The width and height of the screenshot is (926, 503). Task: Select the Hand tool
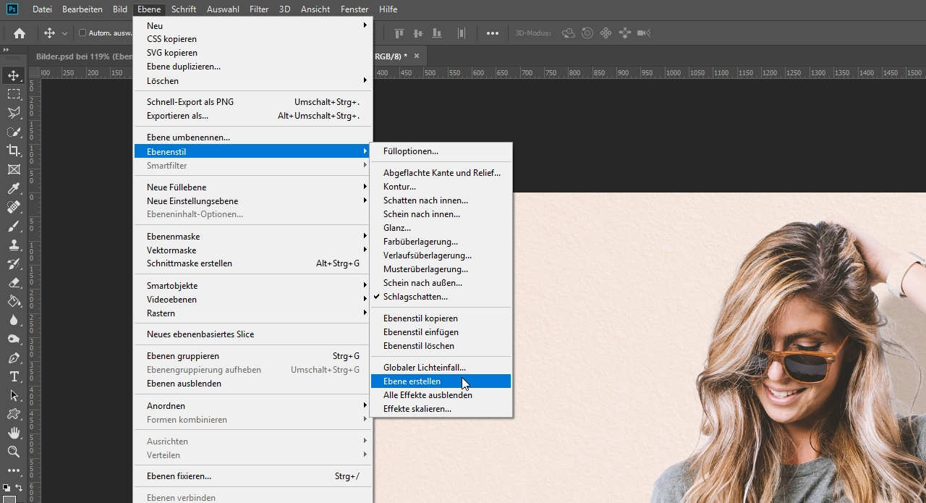coord(14,433)
